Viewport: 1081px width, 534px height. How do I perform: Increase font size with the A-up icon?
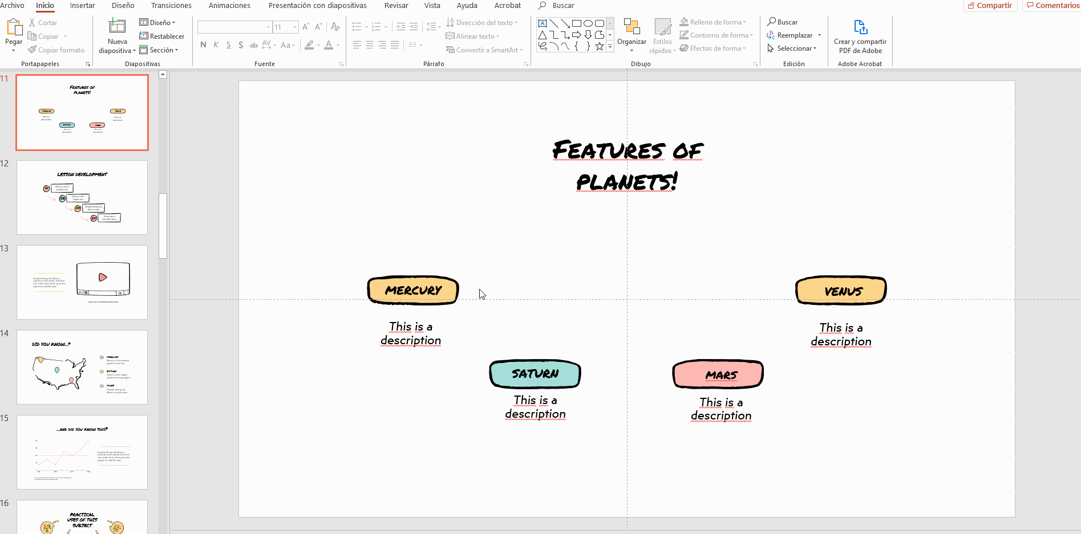click(306, 27)
